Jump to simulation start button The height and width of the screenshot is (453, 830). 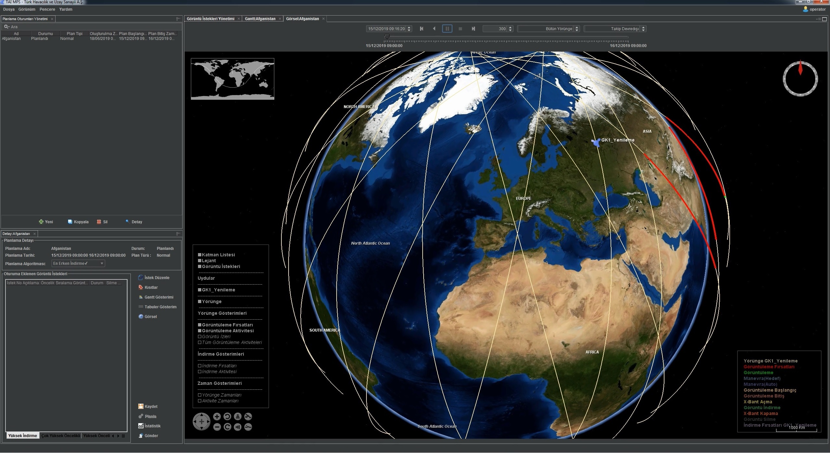pyautogui.click(x=421, y=29)
